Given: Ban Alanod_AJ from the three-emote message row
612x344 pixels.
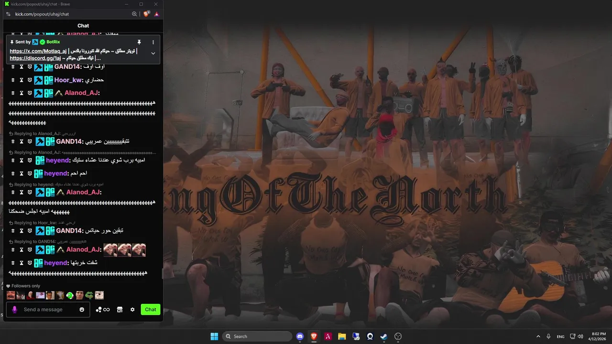Looking at the screenshot, I should pyautogui.click(x=30, y=249).
